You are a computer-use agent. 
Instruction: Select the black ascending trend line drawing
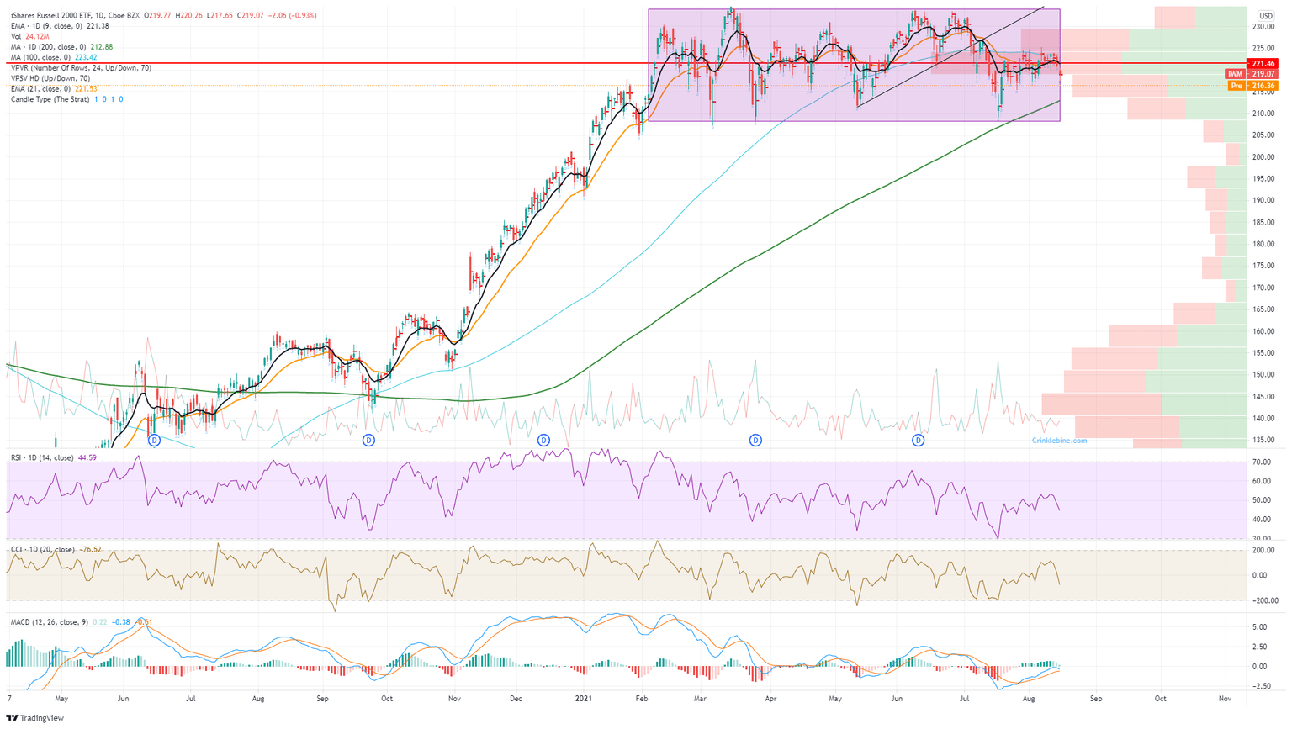point(950,57)
